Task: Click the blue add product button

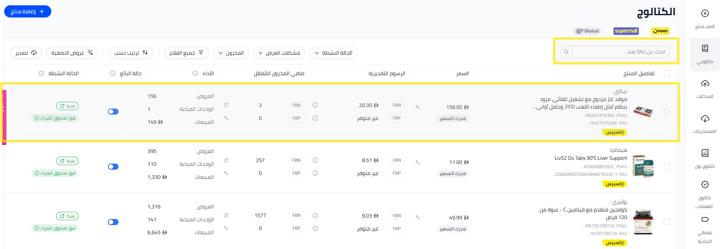Action: click(28, 11)
